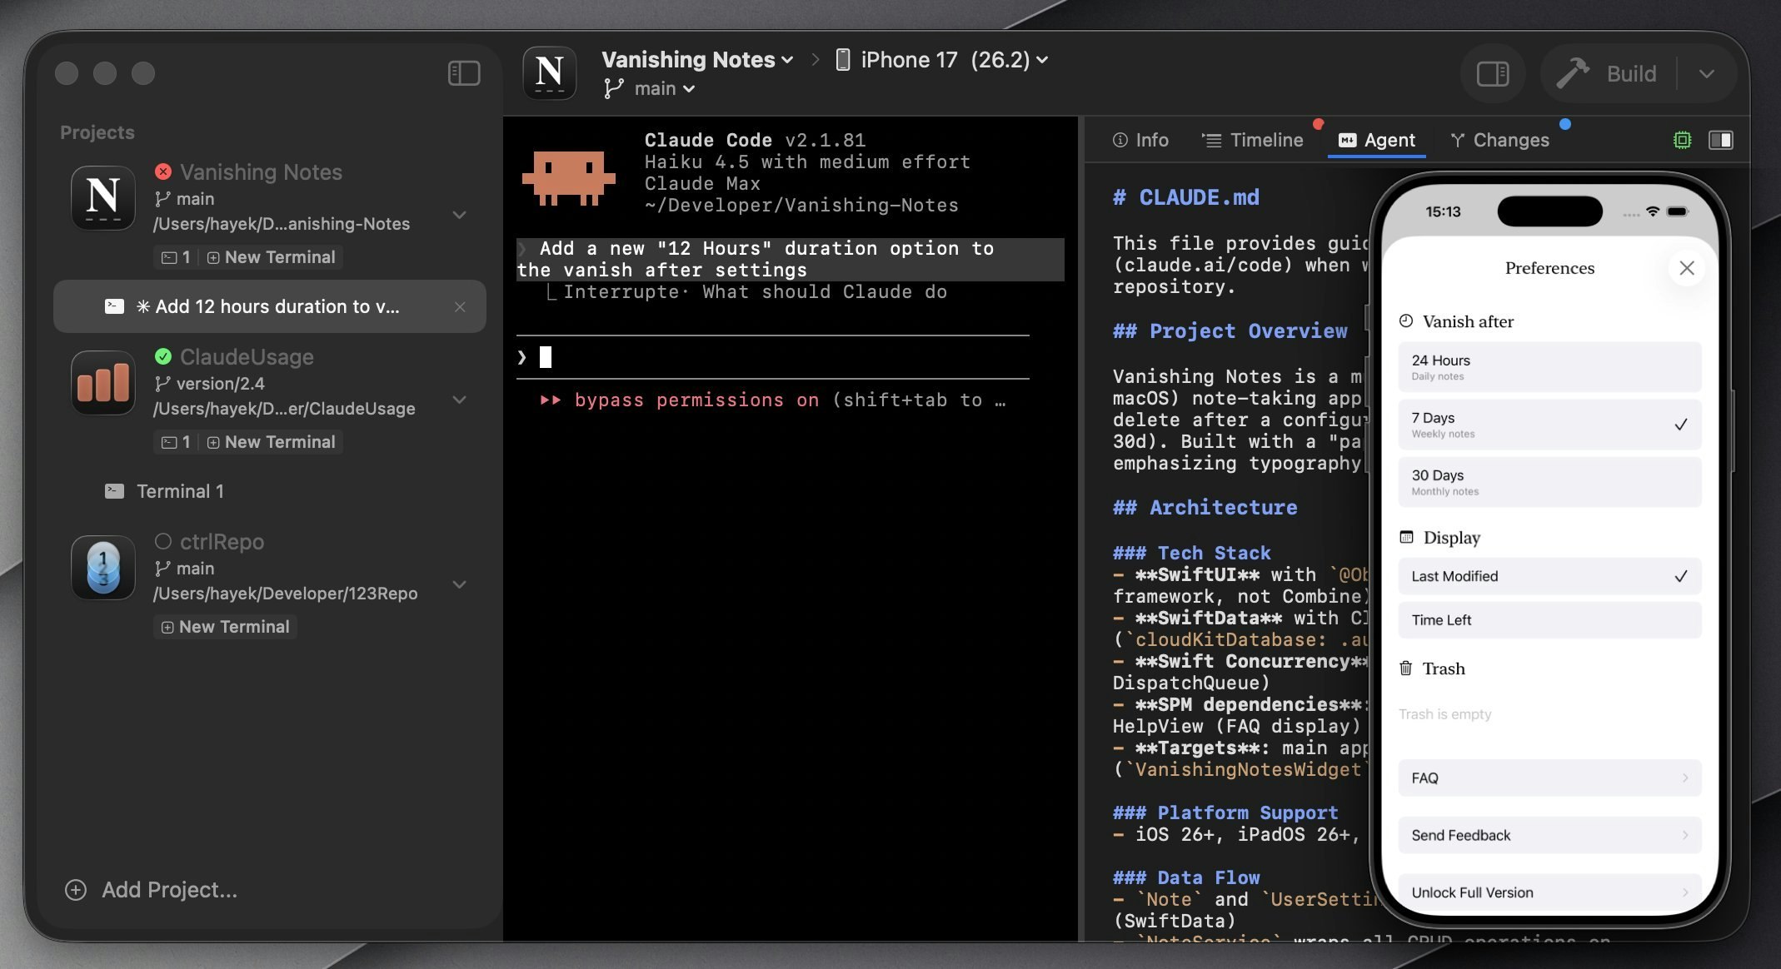This screenshot has width=1781, height=969.
Task: Click the ctrlRepo project icon
Action: click(x=102, y=568)
